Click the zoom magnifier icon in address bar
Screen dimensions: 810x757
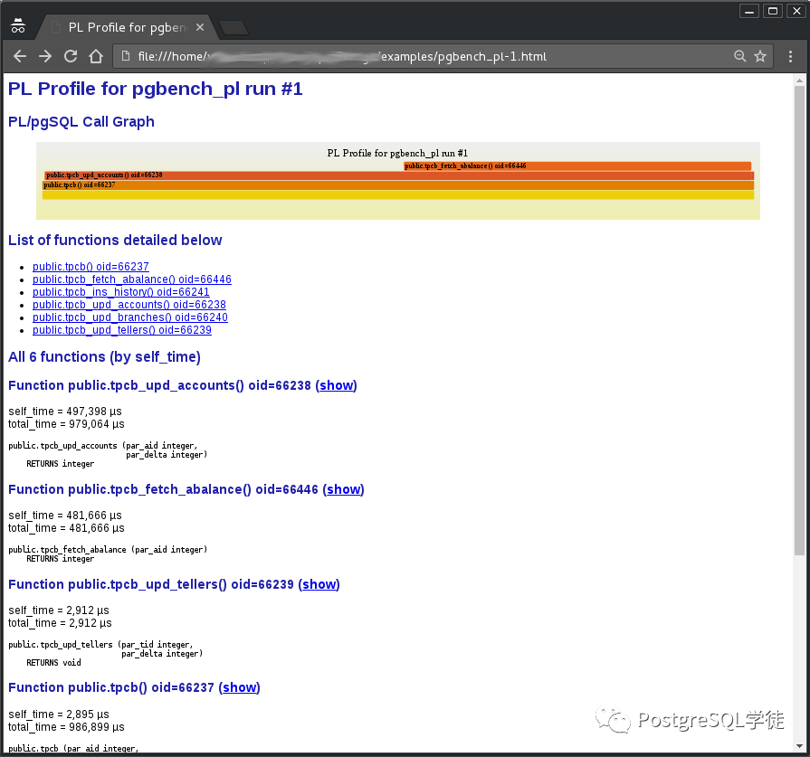(739, 56)
